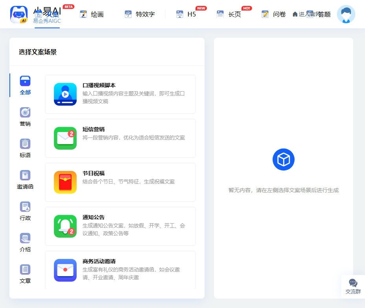Click the 口播视频脚本 video script icon
Screen dimensions: 365x308
click(x=65, y=94)
